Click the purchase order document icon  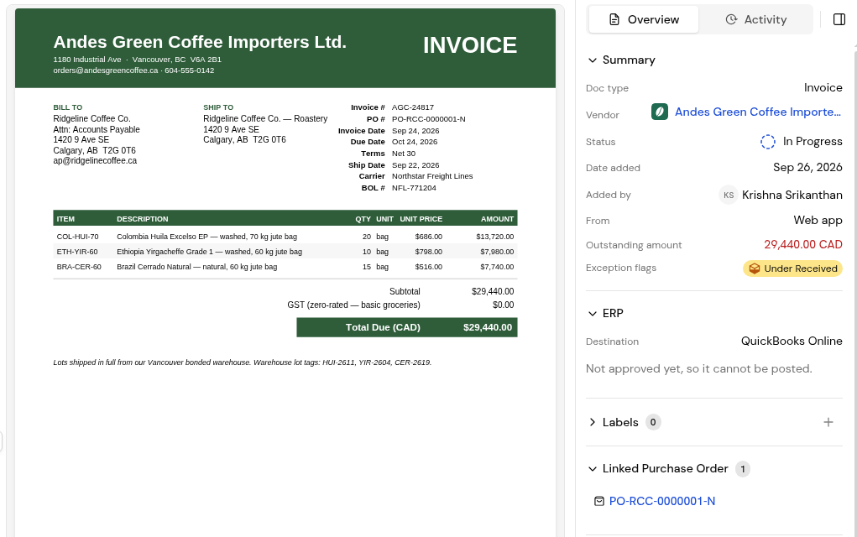coord(599,502)
